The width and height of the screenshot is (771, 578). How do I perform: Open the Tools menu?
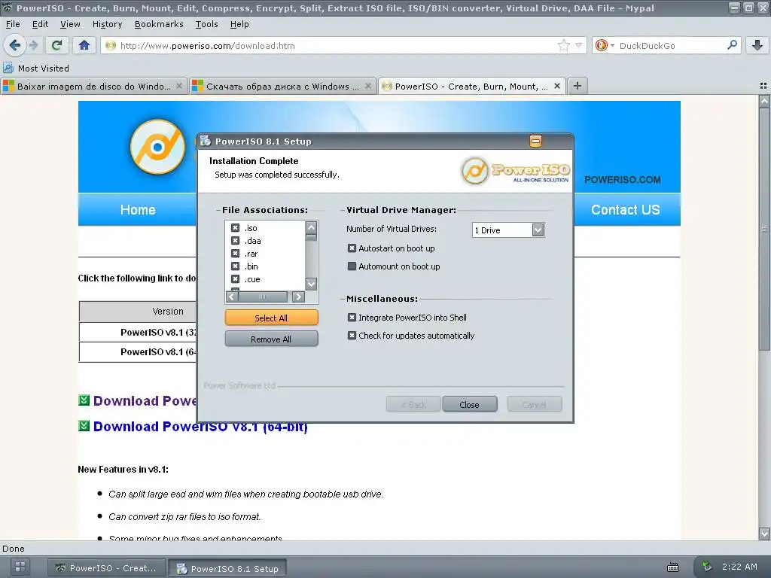[x=206, y=24]
